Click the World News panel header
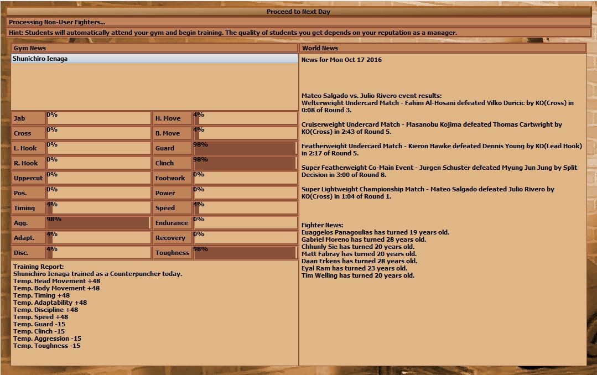Image resolution: width=597 pixels, height=375 pixels. point(443,48)
